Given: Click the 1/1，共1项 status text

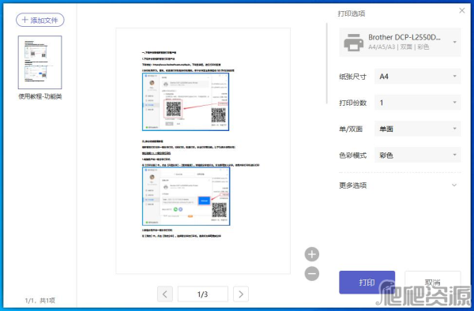Looking at the screenshot, I should tap(40, 300).
